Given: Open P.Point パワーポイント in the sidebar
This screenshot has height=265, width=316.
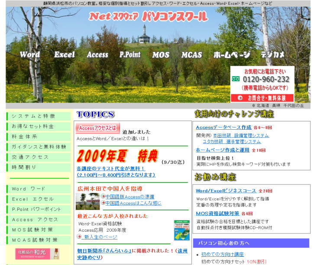Looking at the screenshot, I should (x=39, y=209).
